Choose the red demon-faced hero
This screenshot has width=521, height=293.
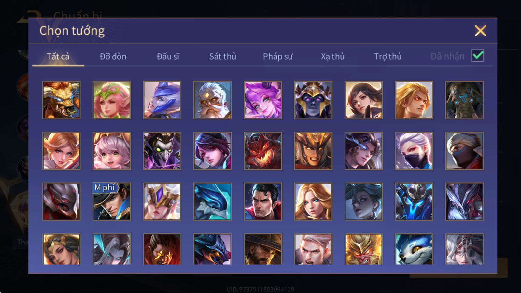click(x=263, y=151)
